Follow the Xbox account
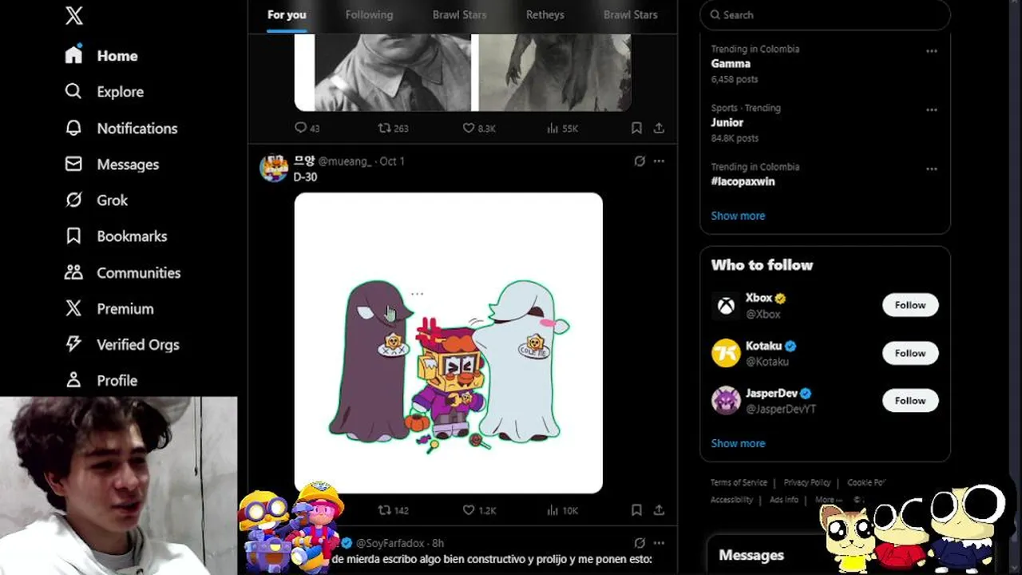Viewport: 1022px width, 575px height. [910, 305]
